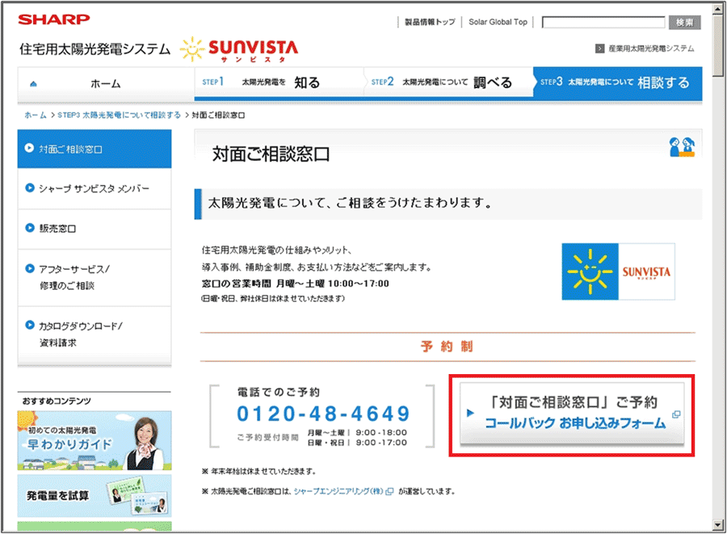Image resolution: width=727 pixels, height=534 pixels.
Task: Click the 対面ご相談窓口 page title
Action: pyautogui.click(x=271, y=154)
